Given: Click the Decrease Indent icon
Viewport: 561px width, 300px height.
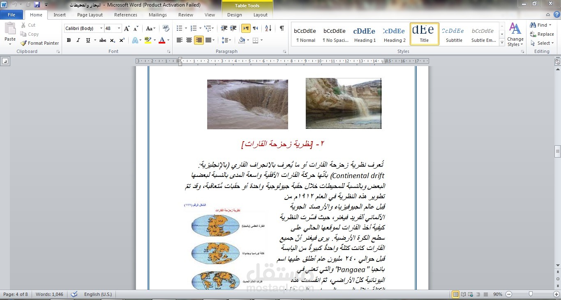Looking at the screenshot, I should tap(224, 28).
